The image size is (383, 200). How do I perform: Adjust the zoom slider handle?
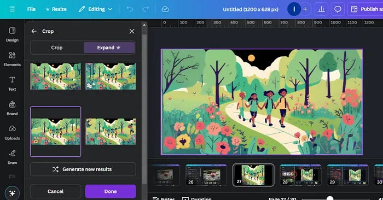tap(330, 198)
